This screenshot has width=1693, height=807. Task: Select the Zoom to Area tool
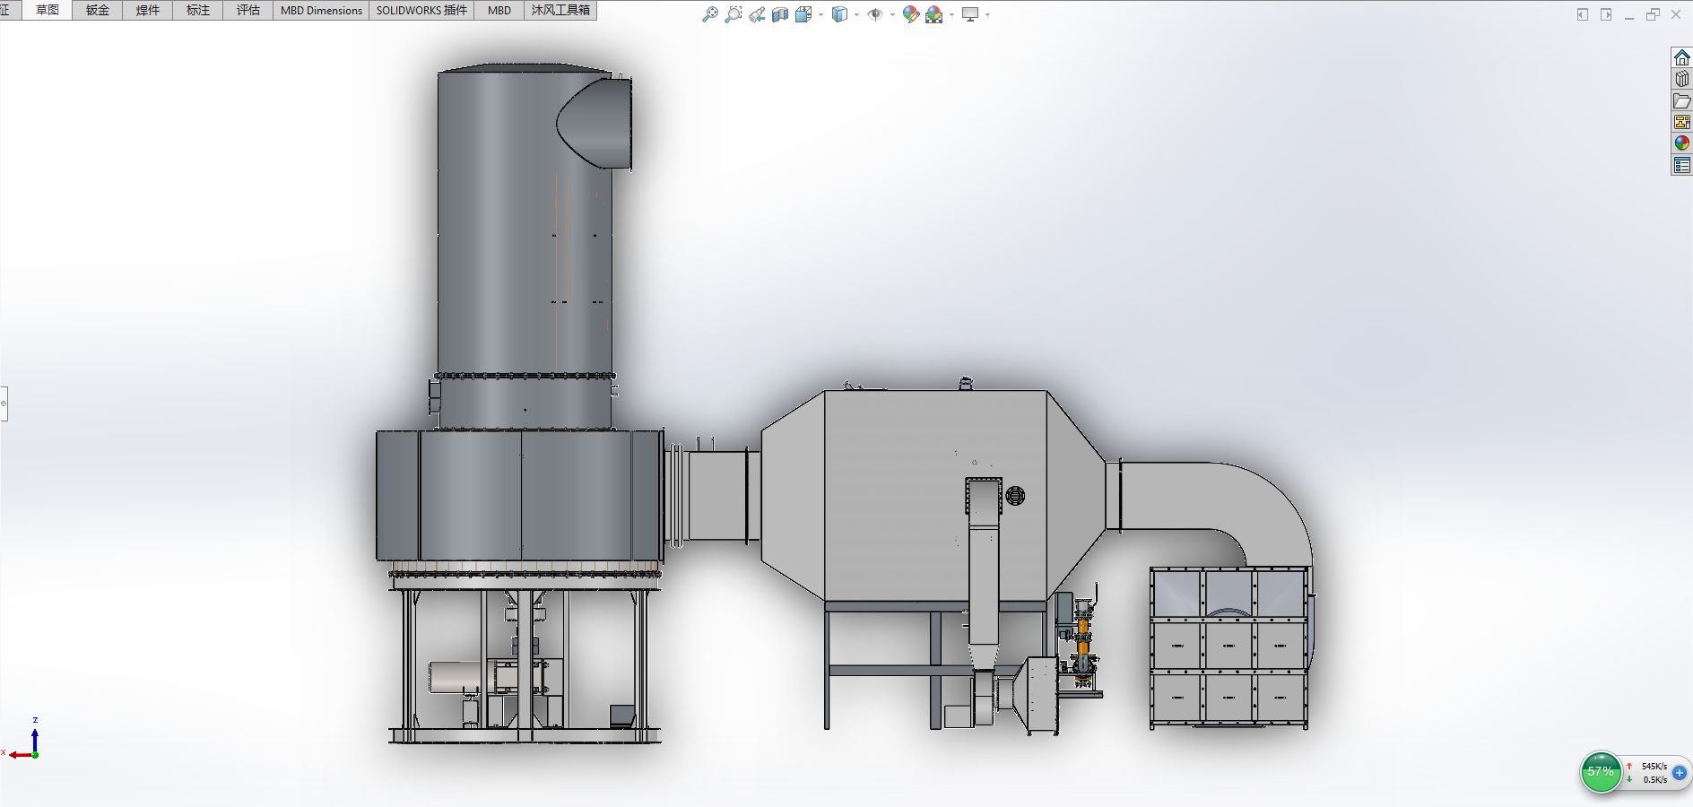[733, 14]
